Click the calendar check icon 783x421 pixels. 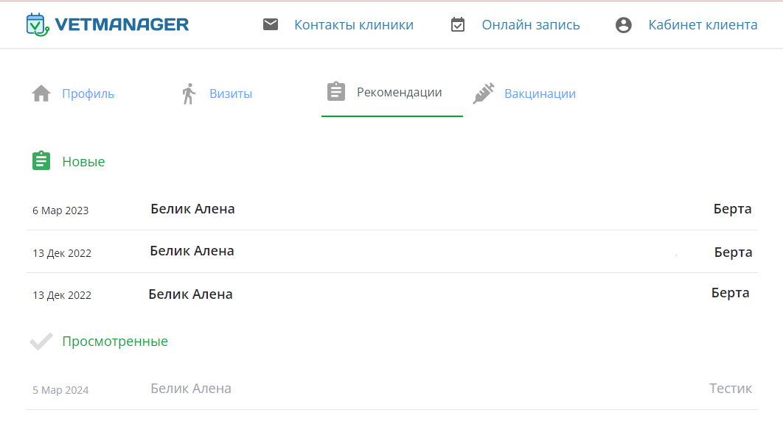click(458, 25)
